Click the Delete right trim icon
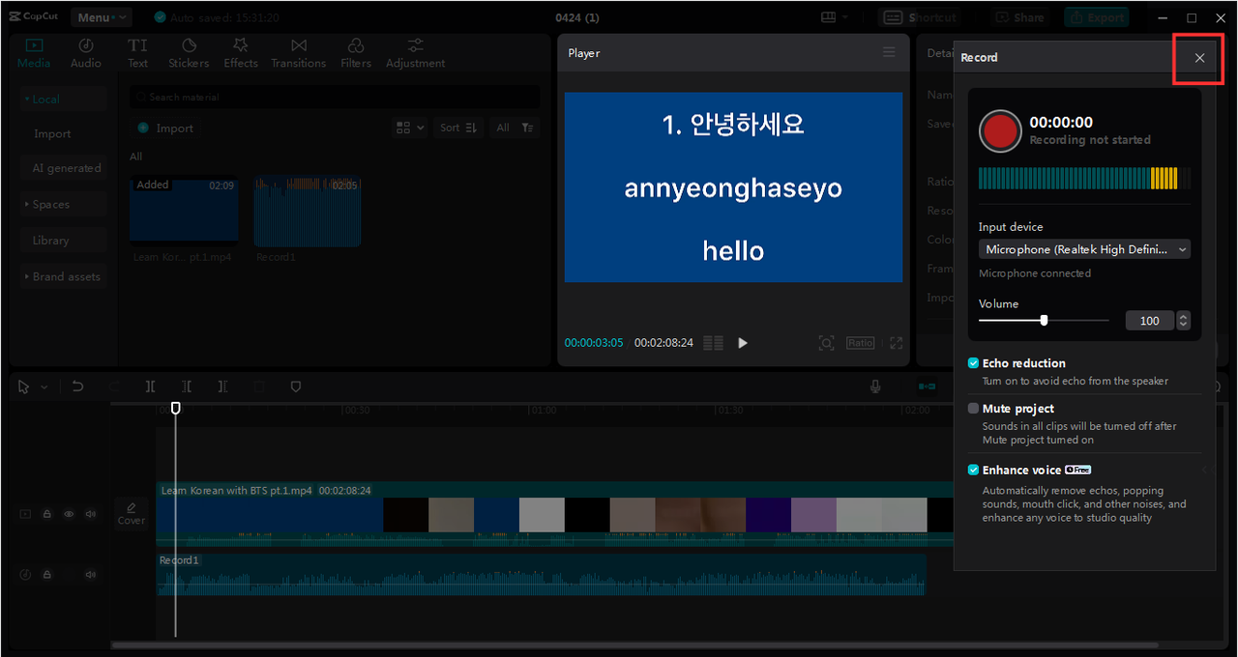 [222, 386]
